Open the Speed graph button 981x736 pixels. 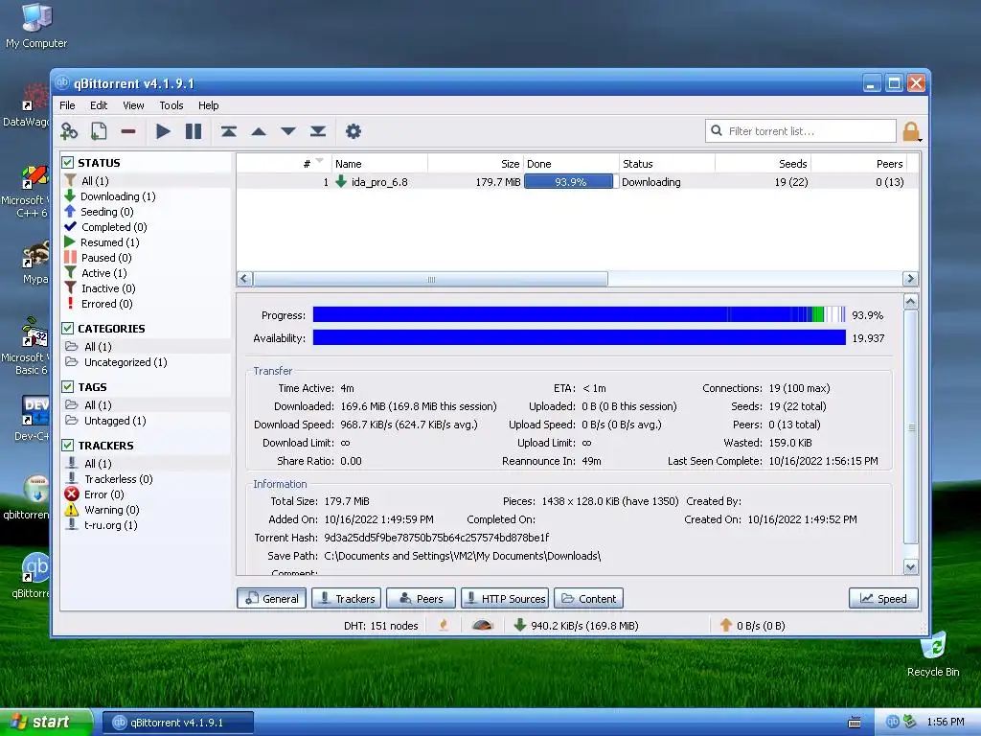click(x=883, y=598)
